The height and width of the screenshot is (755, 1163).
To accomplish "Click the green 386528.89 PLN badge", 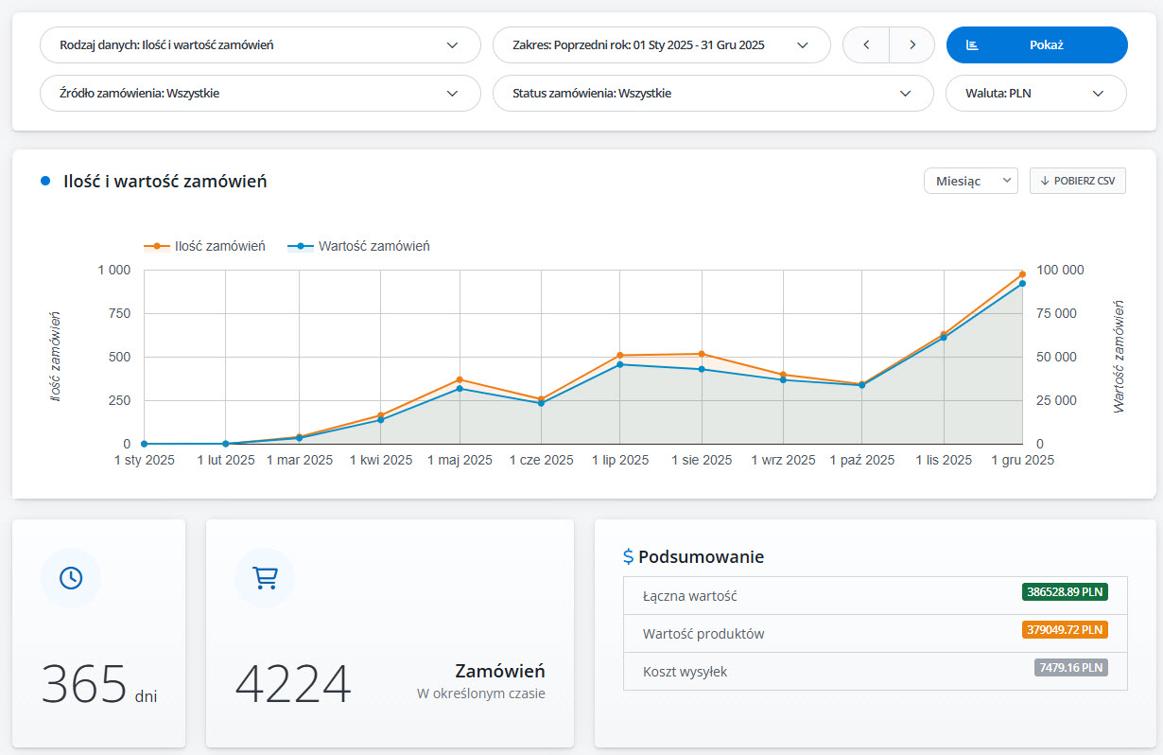I will click(x=1065, y=591).
